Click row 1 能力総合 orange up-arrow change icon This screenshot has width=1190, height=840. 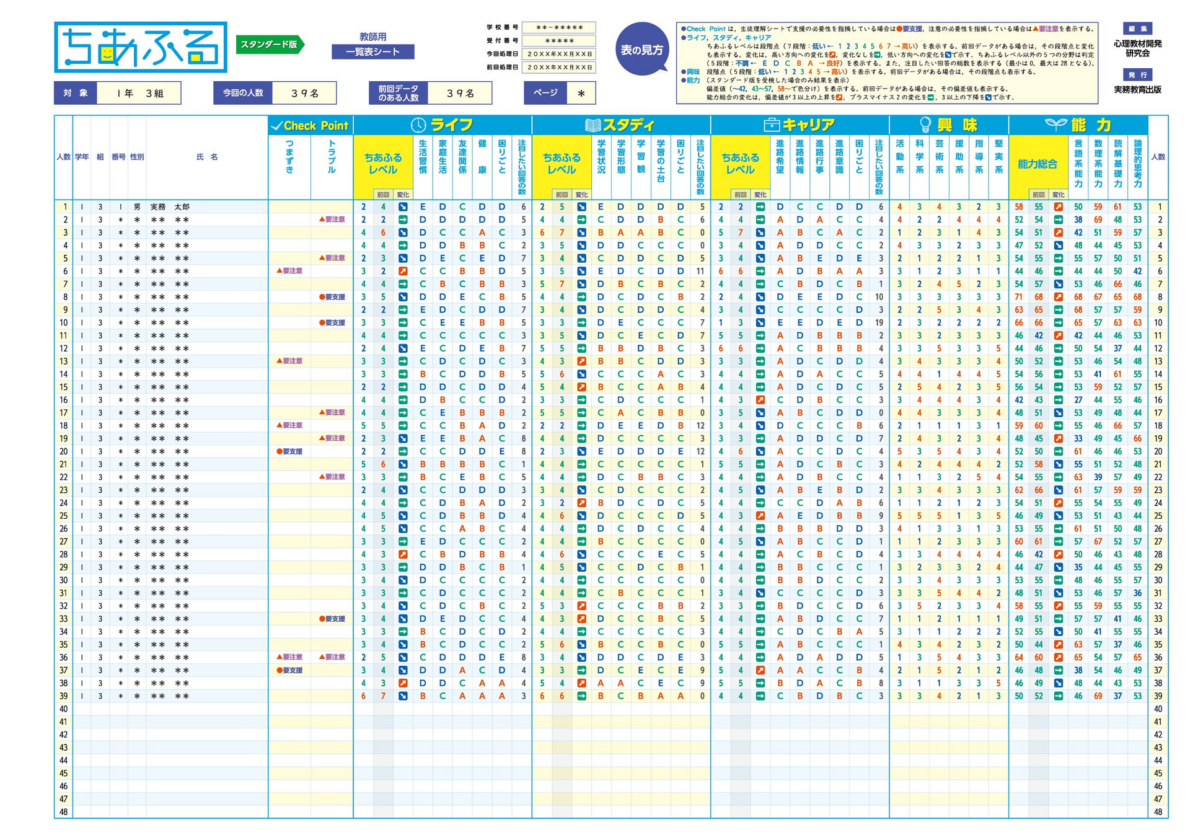click(1059, 207)
